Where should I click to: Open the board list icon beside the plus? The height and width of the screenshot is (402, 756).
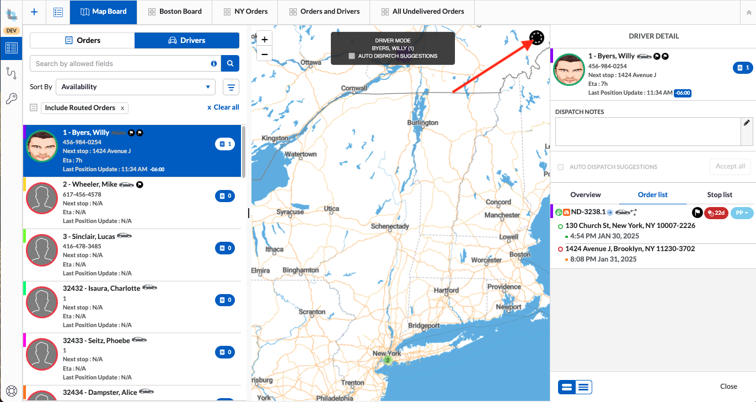[58, 12]
